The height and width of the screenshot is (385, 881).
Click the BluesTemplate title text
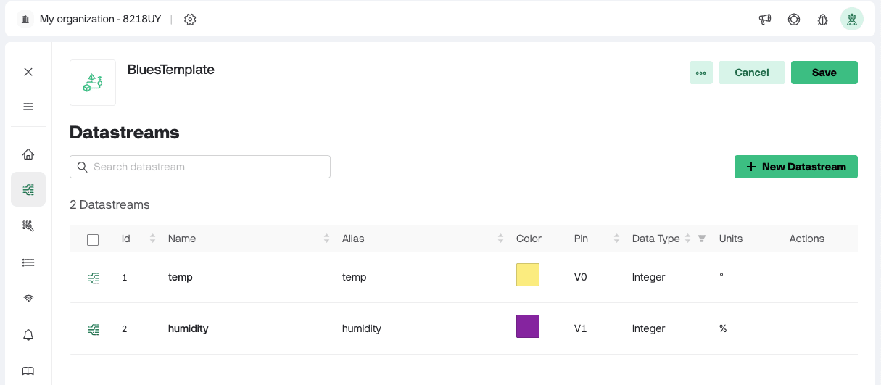click(x=171, y=70)
